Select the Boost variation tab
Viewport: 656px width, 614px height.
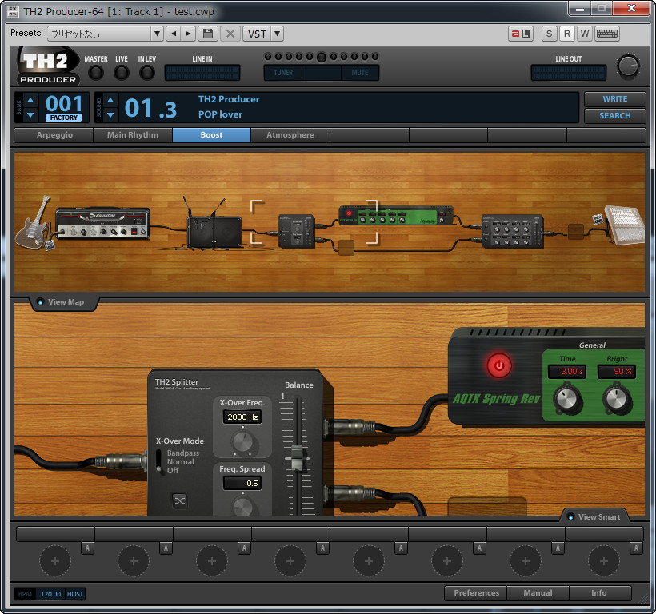point(211,135)
